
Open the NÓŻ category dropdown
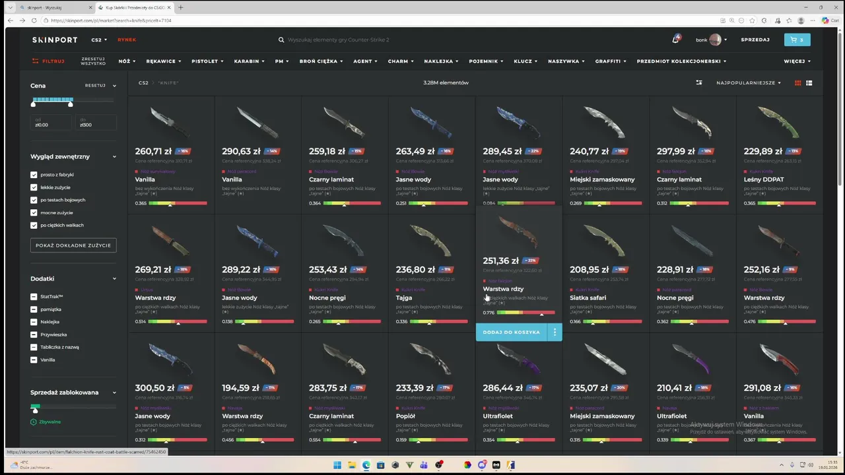click(x=127, y=61)
